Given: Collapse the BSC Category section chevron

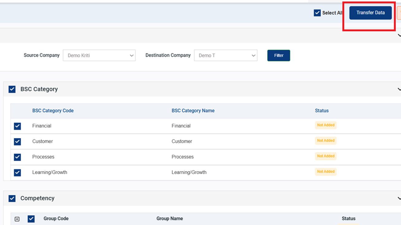Looking at the screenshot, I should (399, 89).
